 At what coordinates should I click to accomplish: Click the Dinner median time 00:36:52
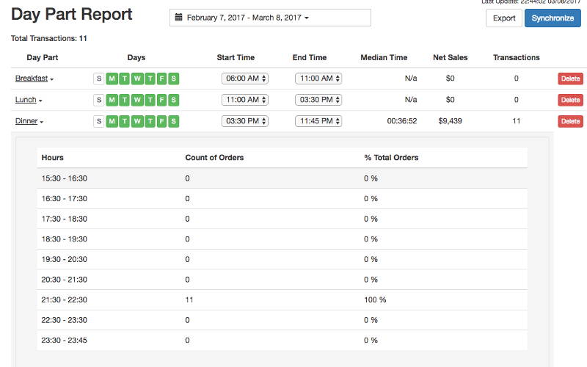401,121
